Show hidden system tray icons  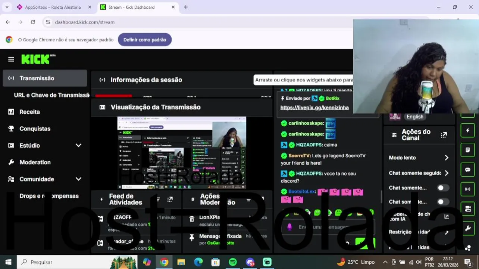[385, 262]
